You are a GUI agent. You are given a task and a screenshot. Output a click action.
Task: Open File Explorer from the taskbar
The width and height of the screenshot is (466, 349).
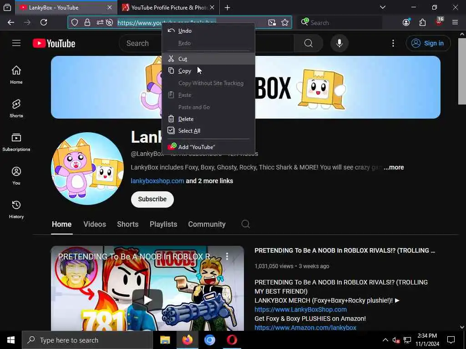165,340
